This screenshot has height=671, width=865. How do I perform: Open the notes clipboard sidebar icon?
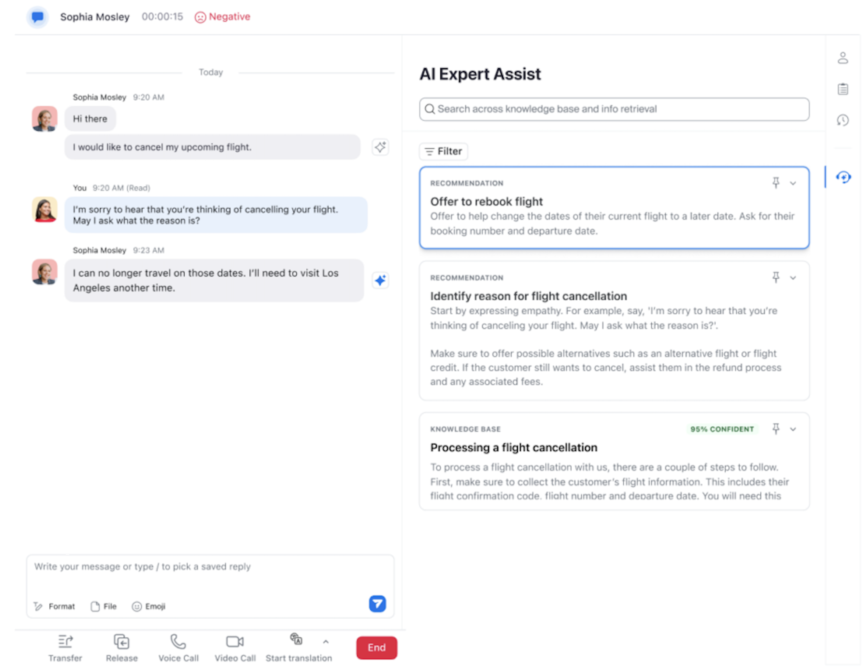[843, 89]
